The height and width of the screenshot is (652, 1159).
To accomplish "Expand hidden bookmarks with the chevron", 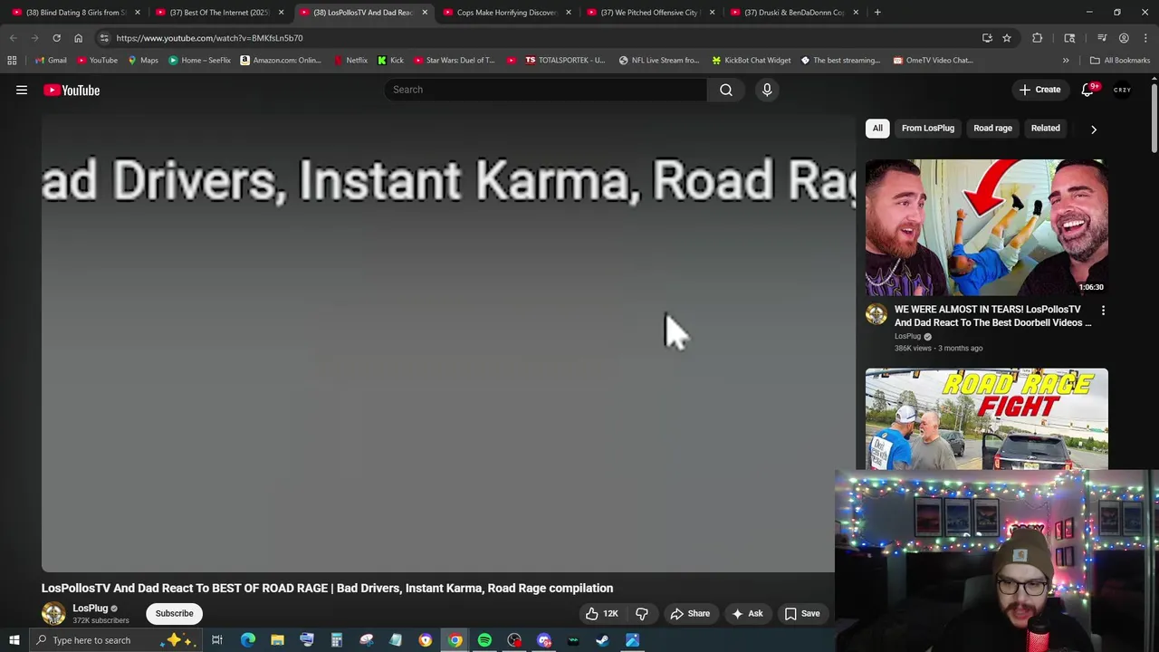I will coord(1066,61).
